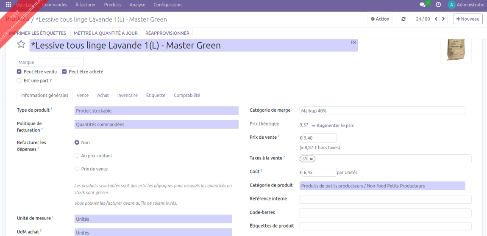
Task: Open Politique de facturation dropdown
Action: (x=156, y=124)
